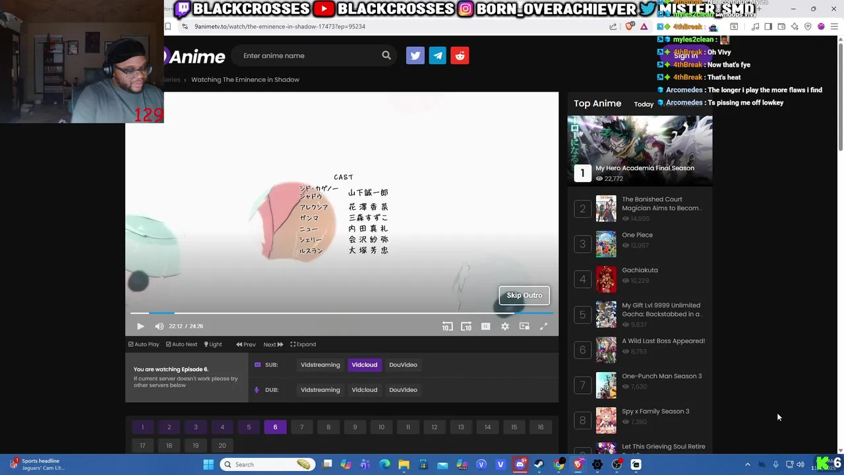Open the music playlist icon

point(756,26)
